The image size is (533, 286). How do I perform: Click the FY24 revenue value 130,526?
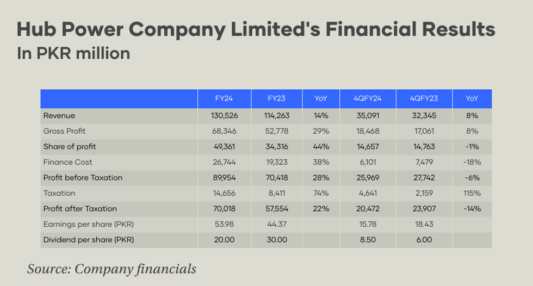224,116
